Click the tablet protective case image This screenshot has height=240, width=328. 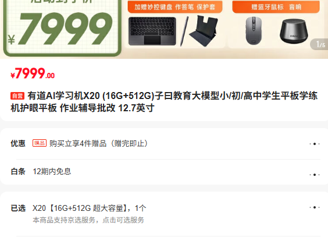204,31
